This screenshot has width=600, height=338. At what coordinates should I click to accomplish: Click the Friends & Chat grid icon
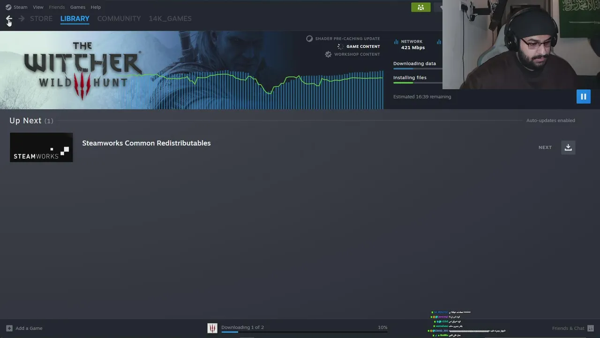coord(591,328)
